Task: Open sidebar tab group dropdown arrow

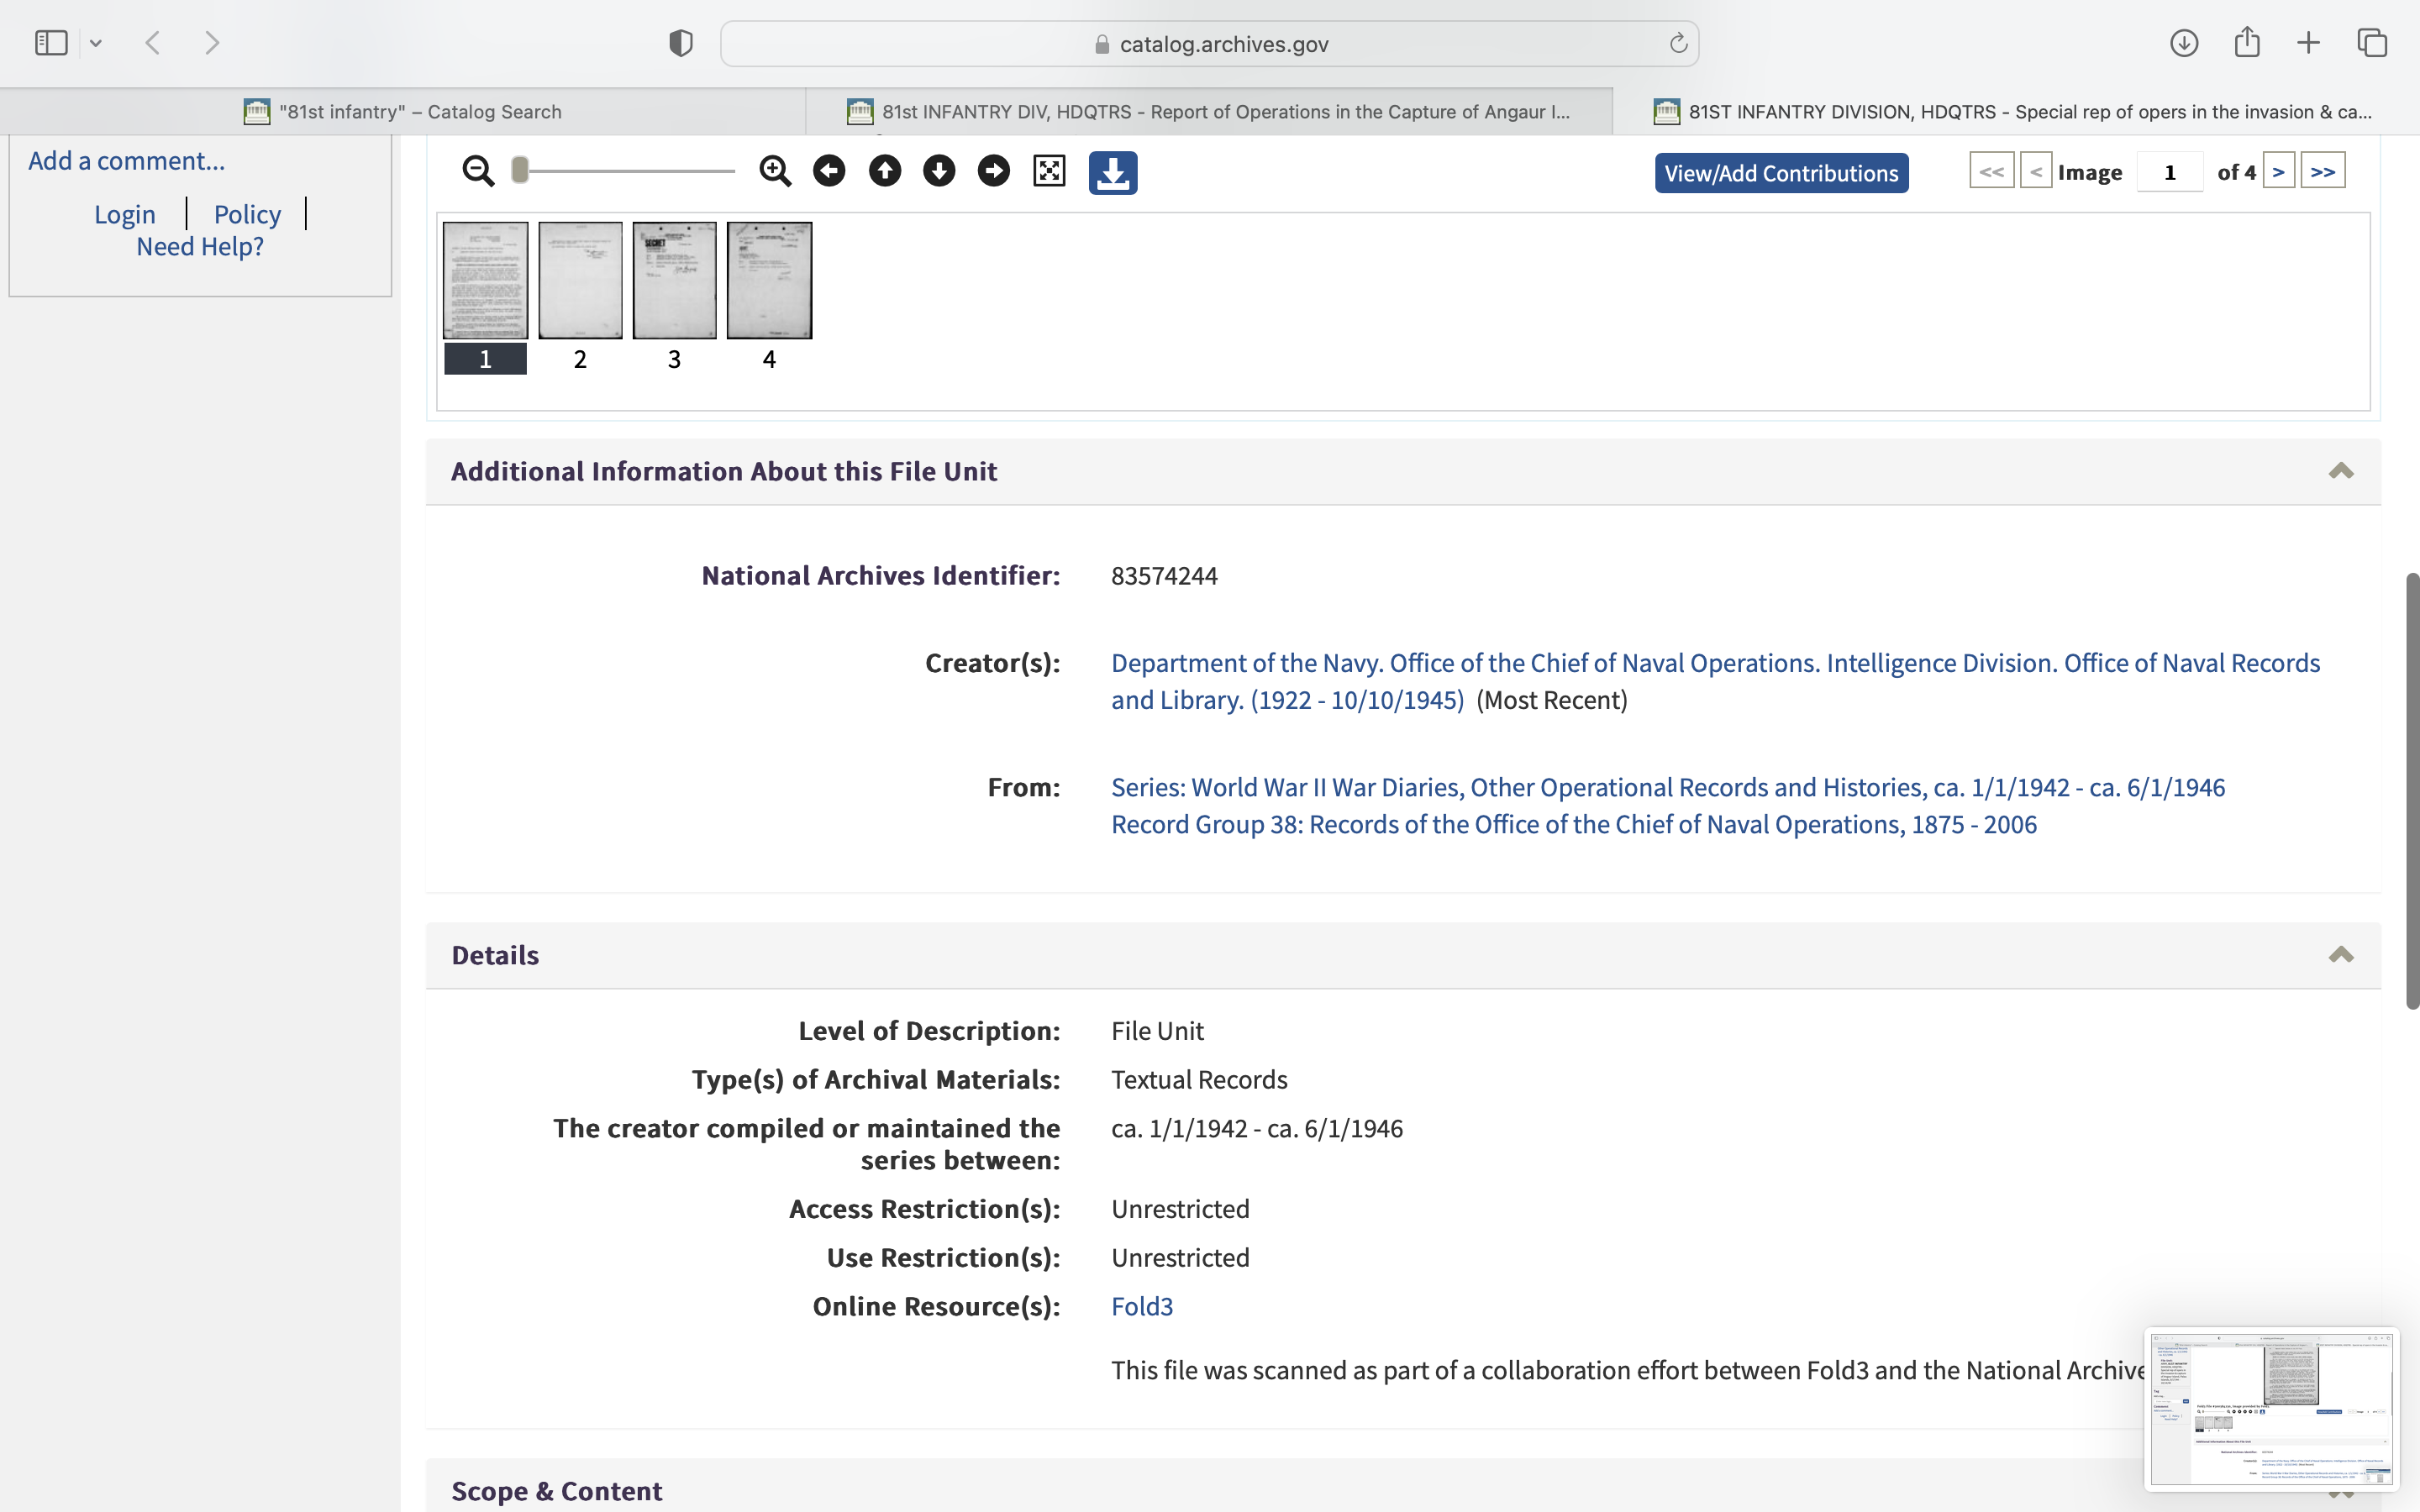Action: click(96, 43)
